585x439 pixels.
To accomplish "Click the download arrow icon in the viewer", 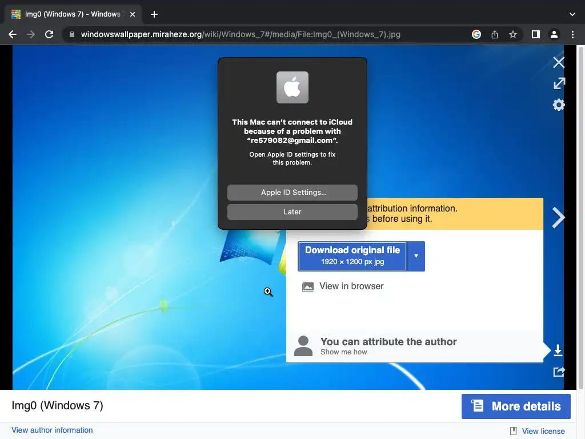I will 558,350.
